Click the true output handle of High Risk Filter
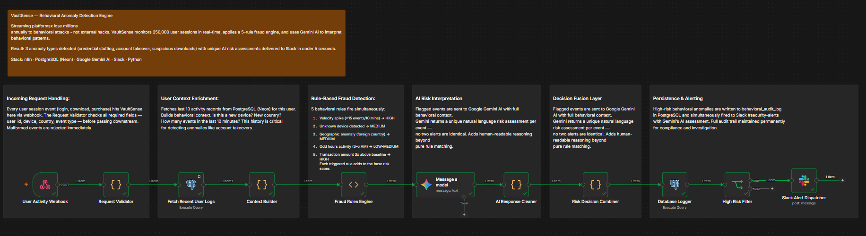 [x=750, y=180]
